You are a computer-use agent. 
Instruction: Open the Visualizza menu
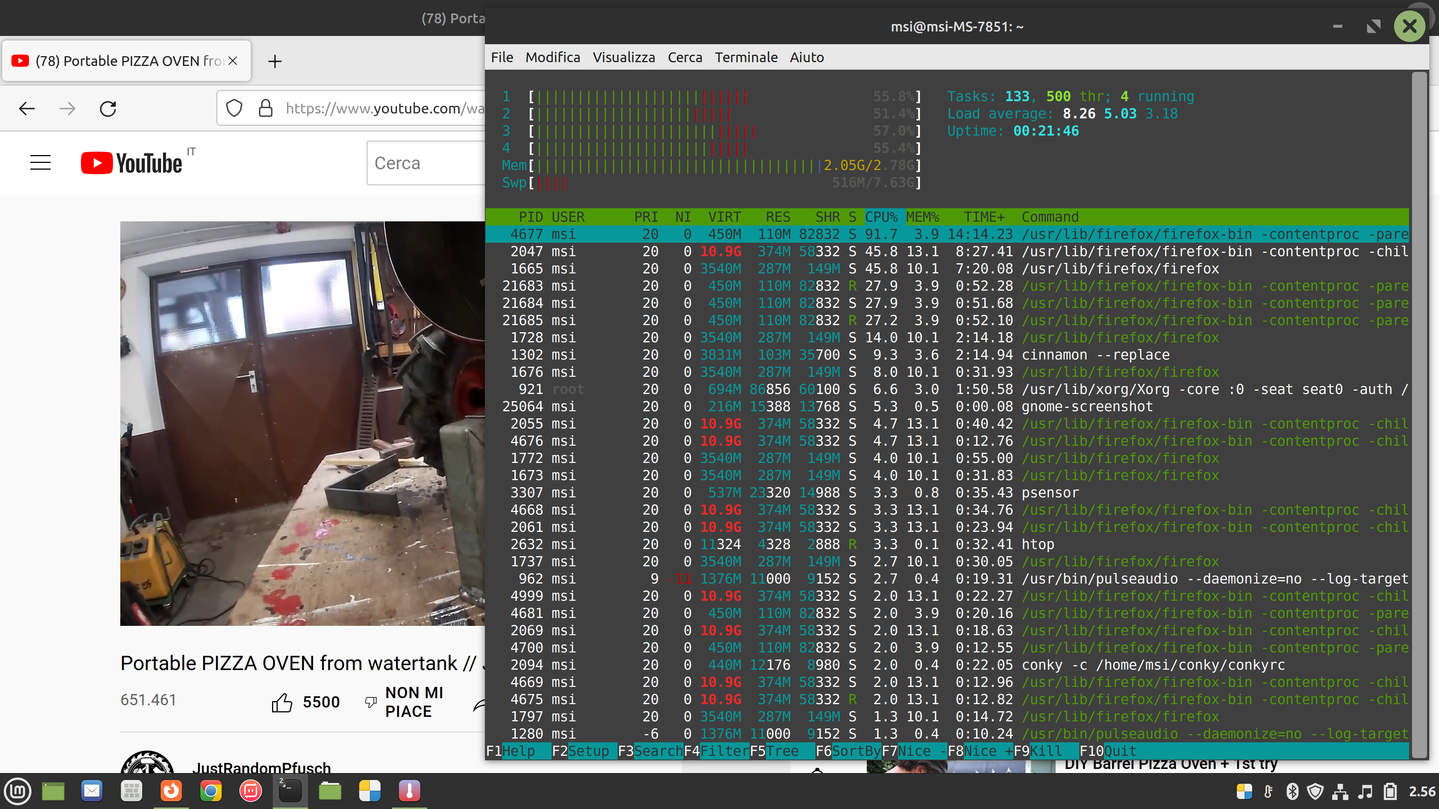click(x=624, y=58)
